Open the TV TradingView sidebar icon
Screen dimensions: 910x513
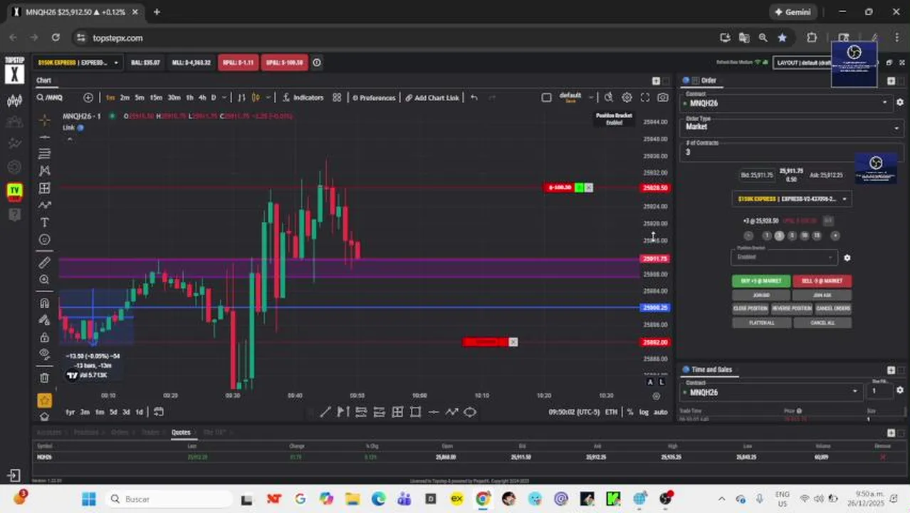(x=14, y=190)
